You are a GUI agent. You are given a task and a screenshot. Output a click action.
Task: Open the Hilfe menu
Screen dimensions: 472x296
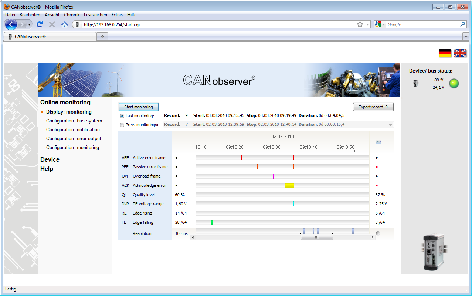[x=132, y=15]
